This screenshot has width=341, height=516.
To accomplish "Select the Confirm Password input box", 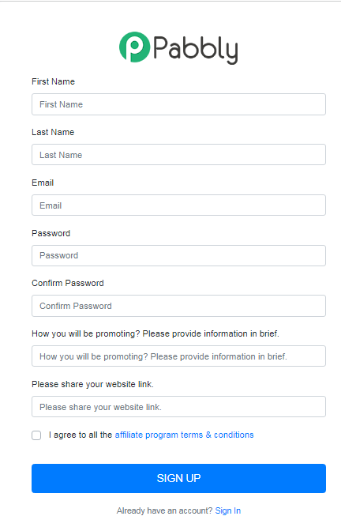I will (178, 306).
